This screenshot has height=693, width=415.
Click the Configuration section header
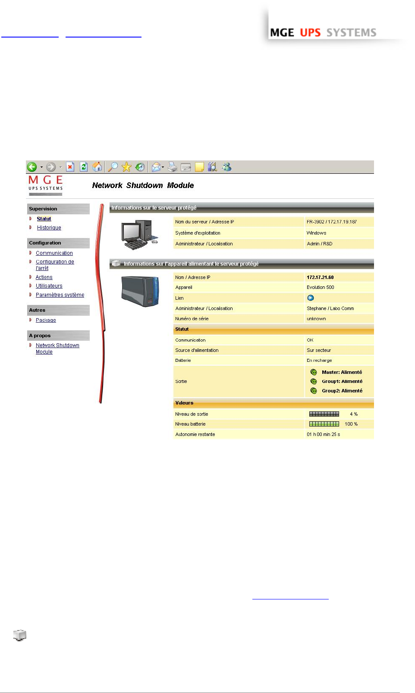(58, 243)
